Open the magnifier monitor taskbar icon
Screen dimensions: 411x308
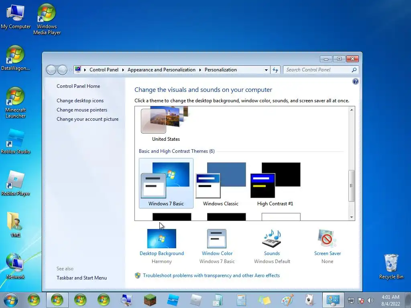126,300
